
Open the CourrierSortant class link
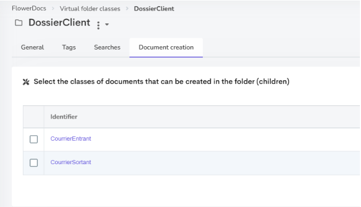71,162
